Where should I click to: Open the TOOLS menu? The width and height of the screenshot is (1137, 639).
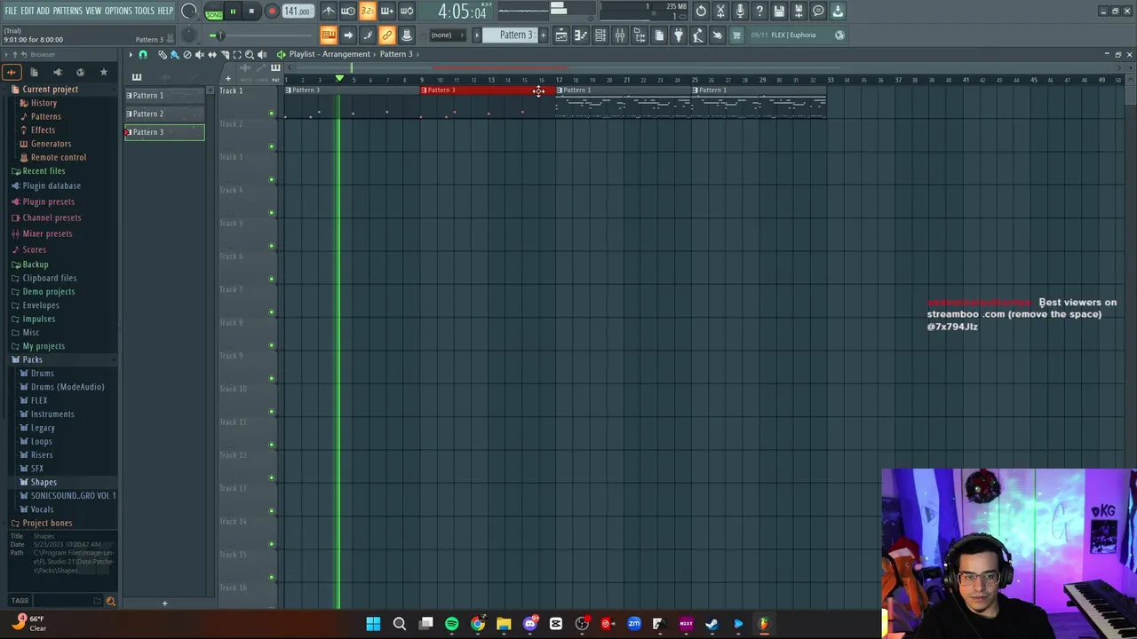point(144,11)
